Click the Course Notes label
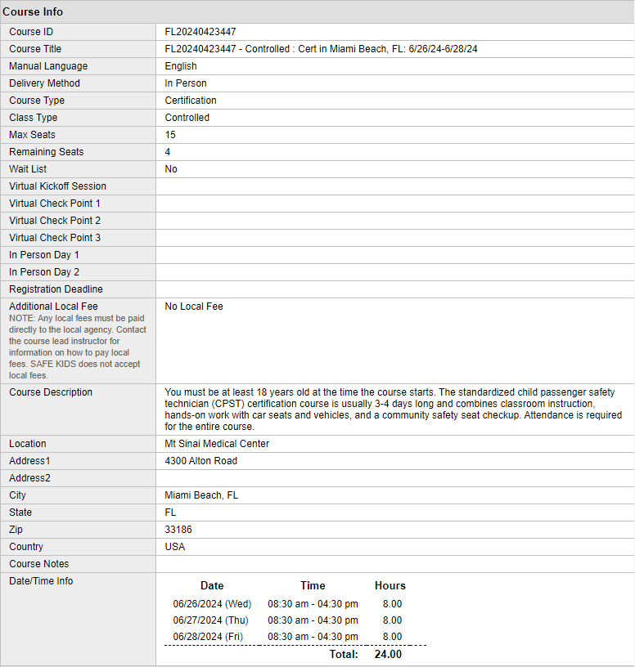Viewport: 635px width, 667px height. [38, 564]
